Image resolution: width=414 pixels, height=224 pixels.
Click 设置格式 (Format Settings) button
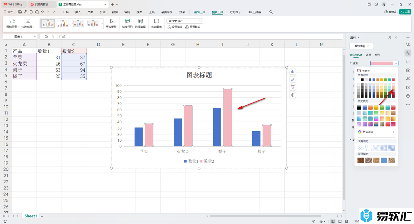point(175,27)
